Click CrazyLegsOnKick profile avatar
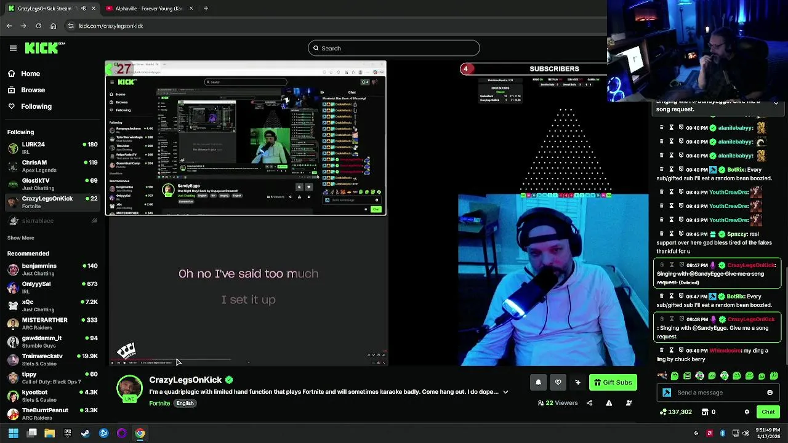The image size is (788, 443). 129,389
